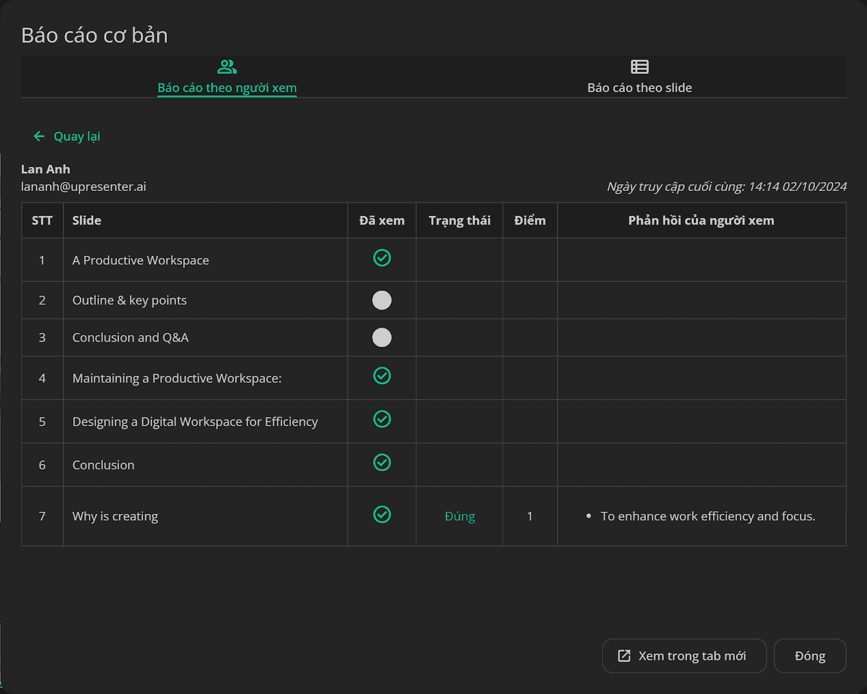Click viewed checkmark for Conclusion slide row

coord(382,462)
